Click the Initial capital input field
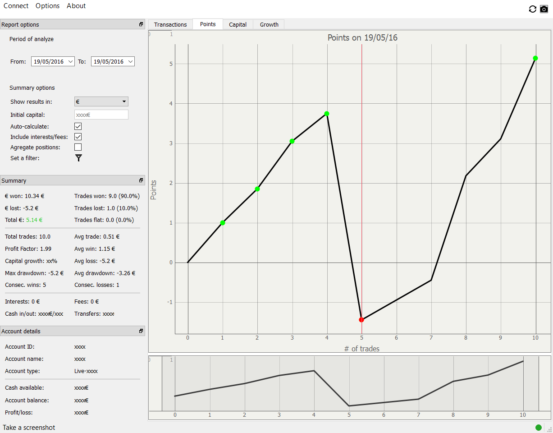 (101, 115)
